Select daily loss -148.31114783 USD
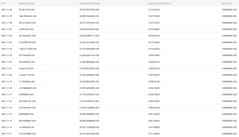 pyautogui.click(x=27, y=49)
